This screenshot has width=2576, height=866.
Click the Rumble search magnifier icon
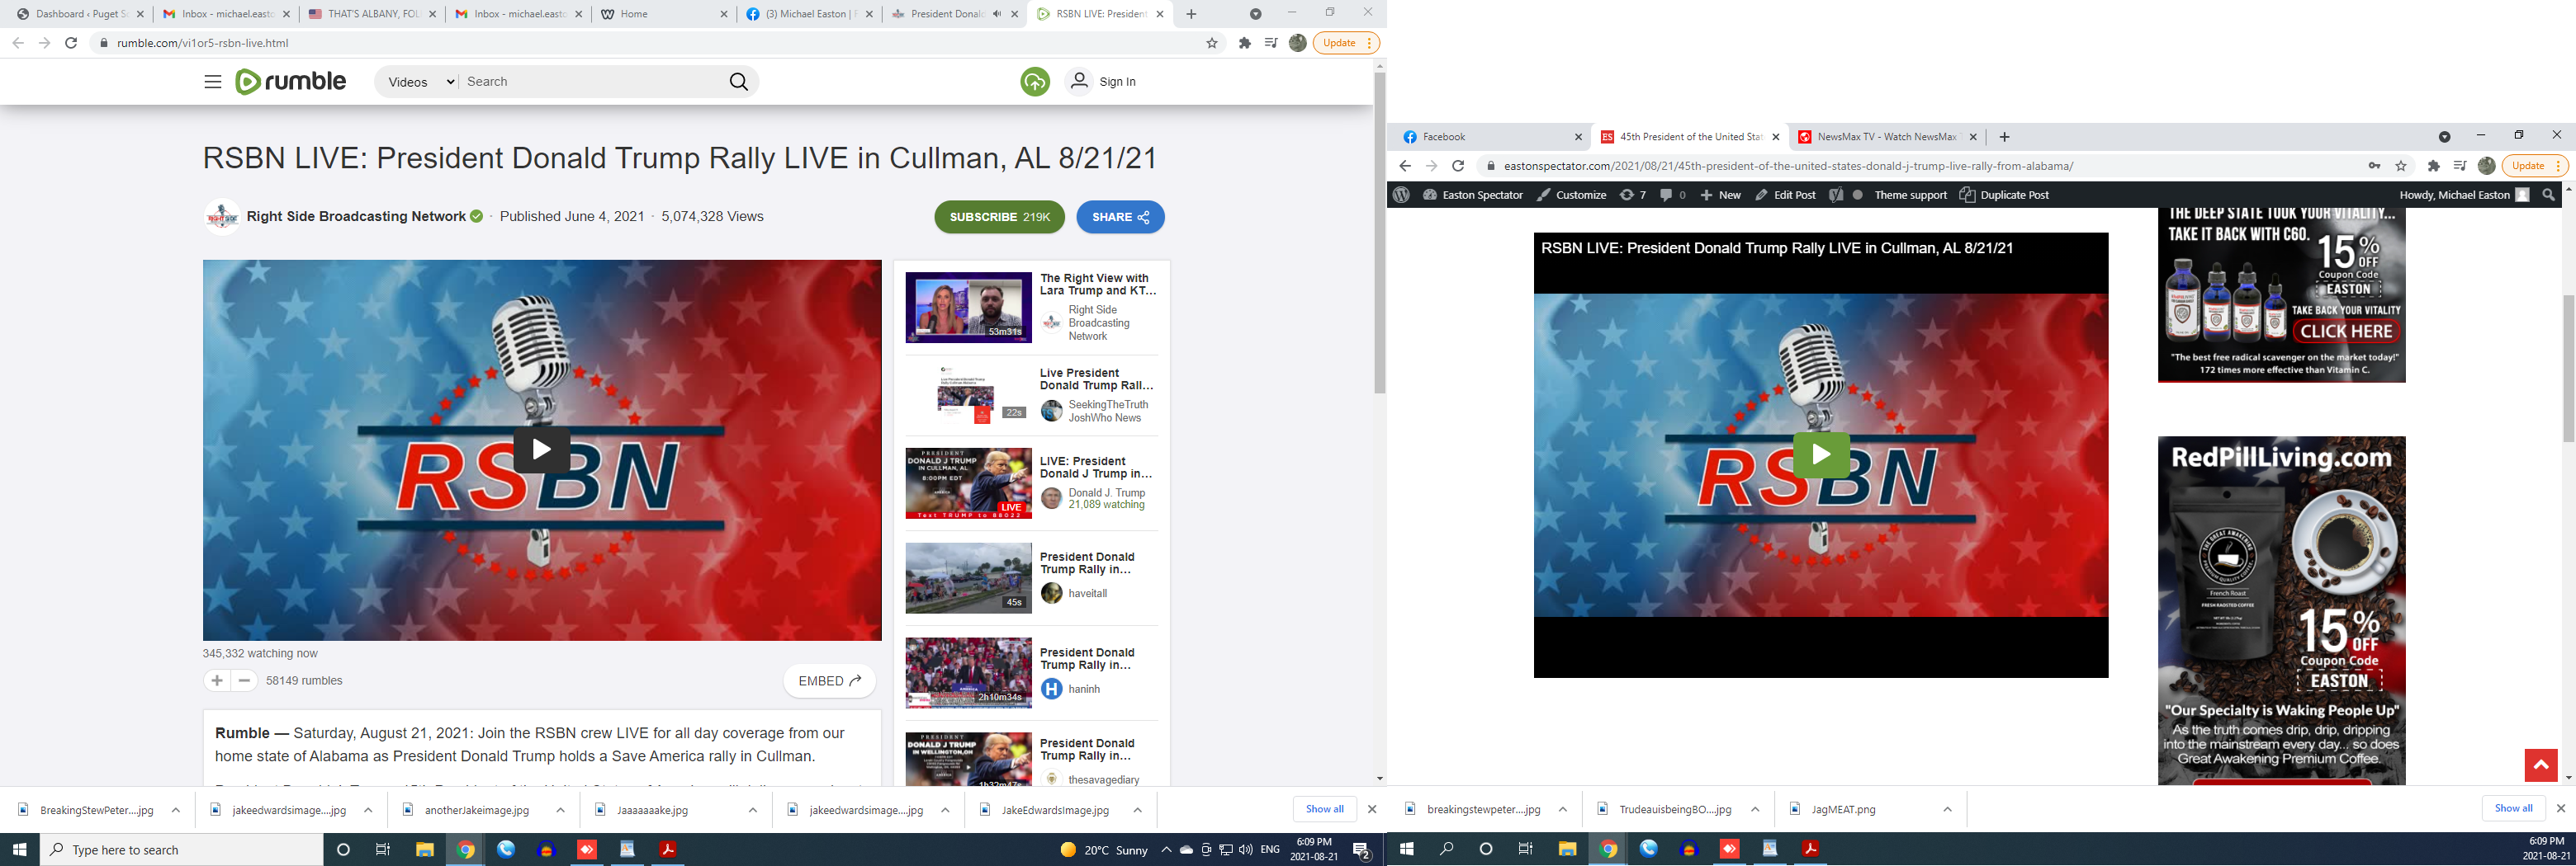click(738, 82)
